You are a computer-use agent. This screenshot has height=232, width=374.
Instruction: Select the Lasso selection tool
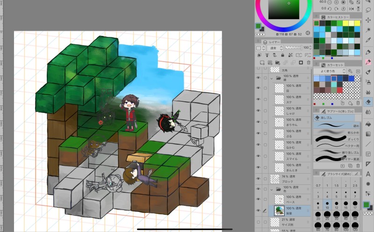(368, 10)
